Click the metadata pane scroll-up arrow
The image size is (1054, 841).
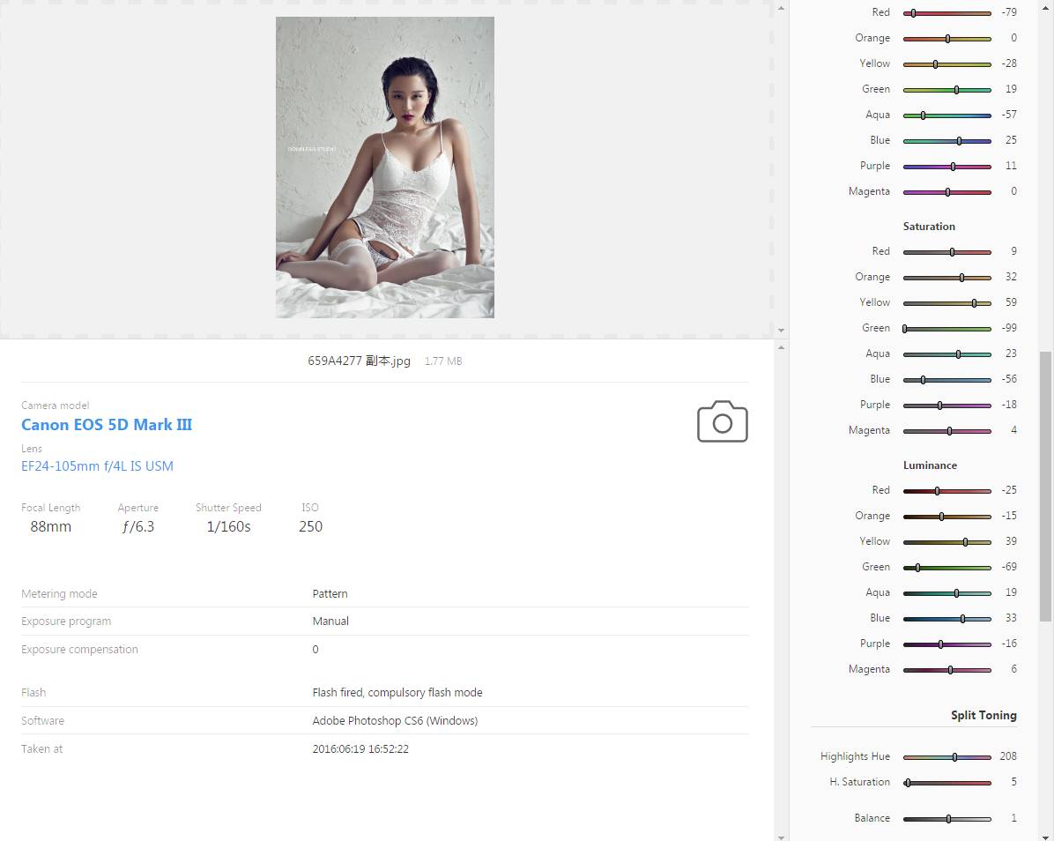781,347
